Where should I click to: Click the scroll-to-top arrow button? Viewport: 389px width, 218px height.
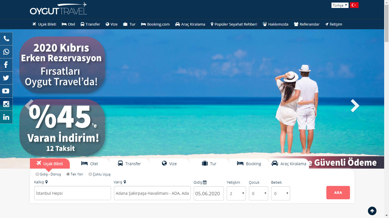(x=372, y=211)
